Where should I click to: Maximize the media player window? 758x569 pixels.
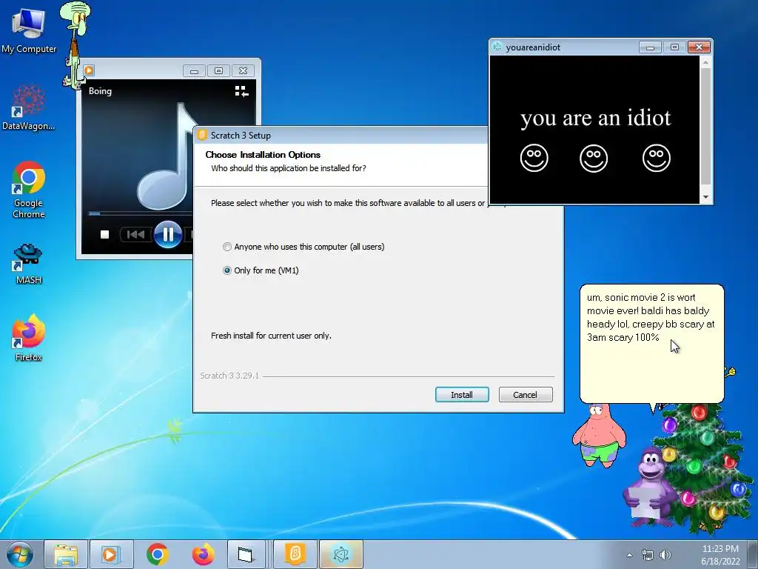tap(218, 70)
